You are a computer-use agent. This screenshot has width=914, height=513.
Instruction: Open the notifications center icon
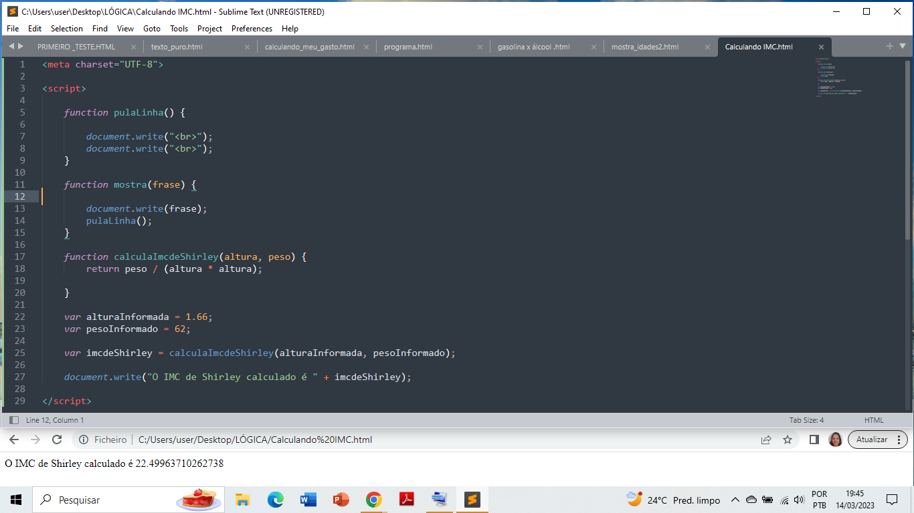[891, 500]
